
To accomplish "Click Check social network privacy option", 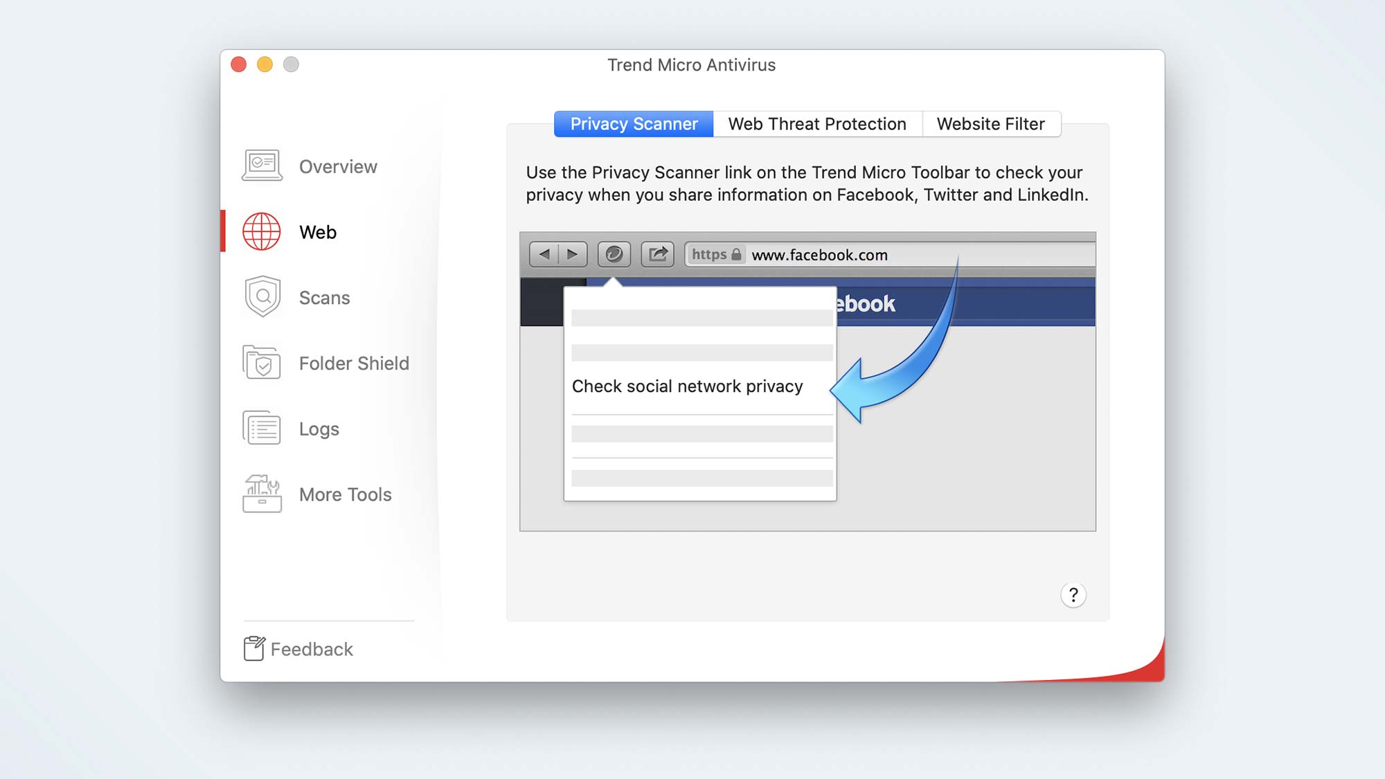I will [688, 385].
